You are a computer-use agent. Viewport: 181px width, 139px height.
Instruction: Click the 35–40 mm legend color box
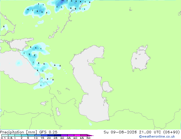(x=71, y=135)
